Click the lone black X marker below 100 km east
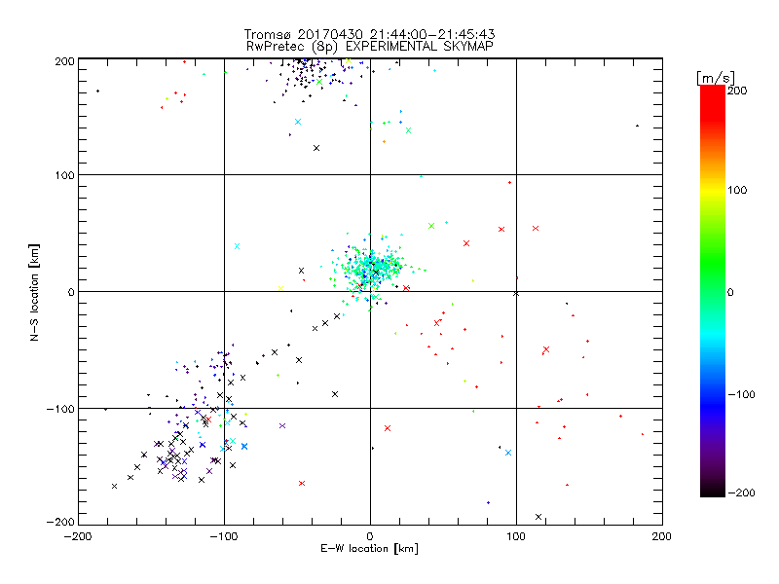 (538, 517)
